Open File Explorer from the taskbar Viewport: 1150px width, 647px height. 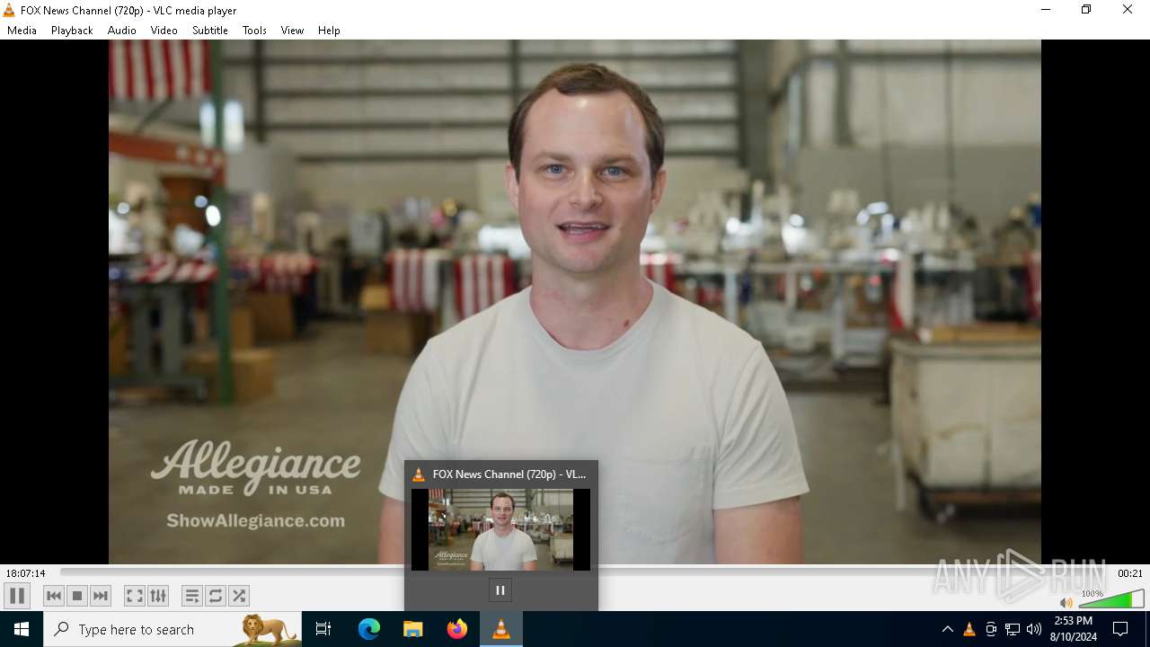413,629
